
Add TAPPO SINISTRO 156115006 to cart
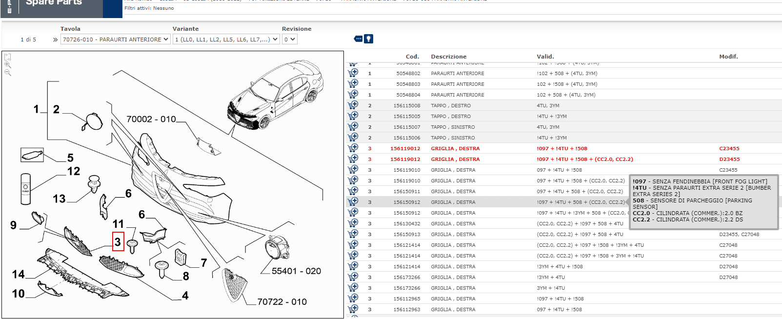click(x=353, y=138)
